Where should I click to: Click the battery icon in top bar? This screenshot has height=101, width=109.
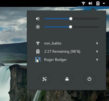point(98,3)
